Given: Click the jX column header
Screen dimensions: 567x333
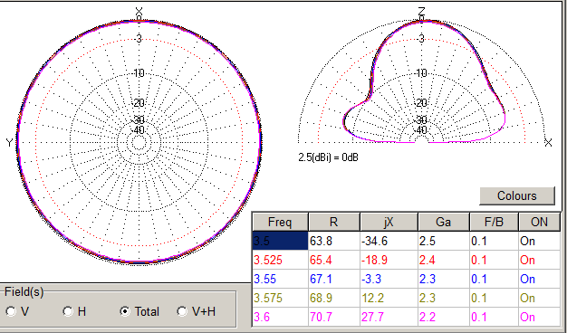Looking at the screenshot, I should tap(389, 222).
